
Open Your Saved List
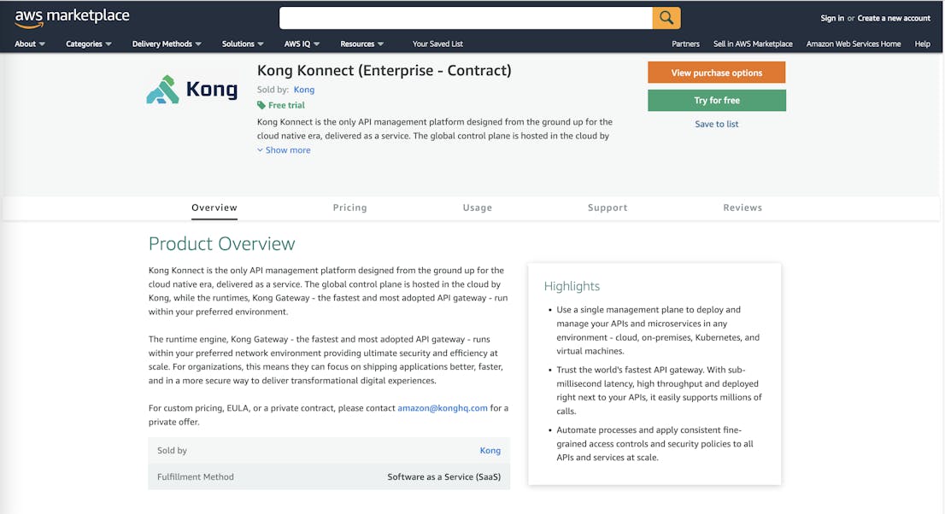437,44
